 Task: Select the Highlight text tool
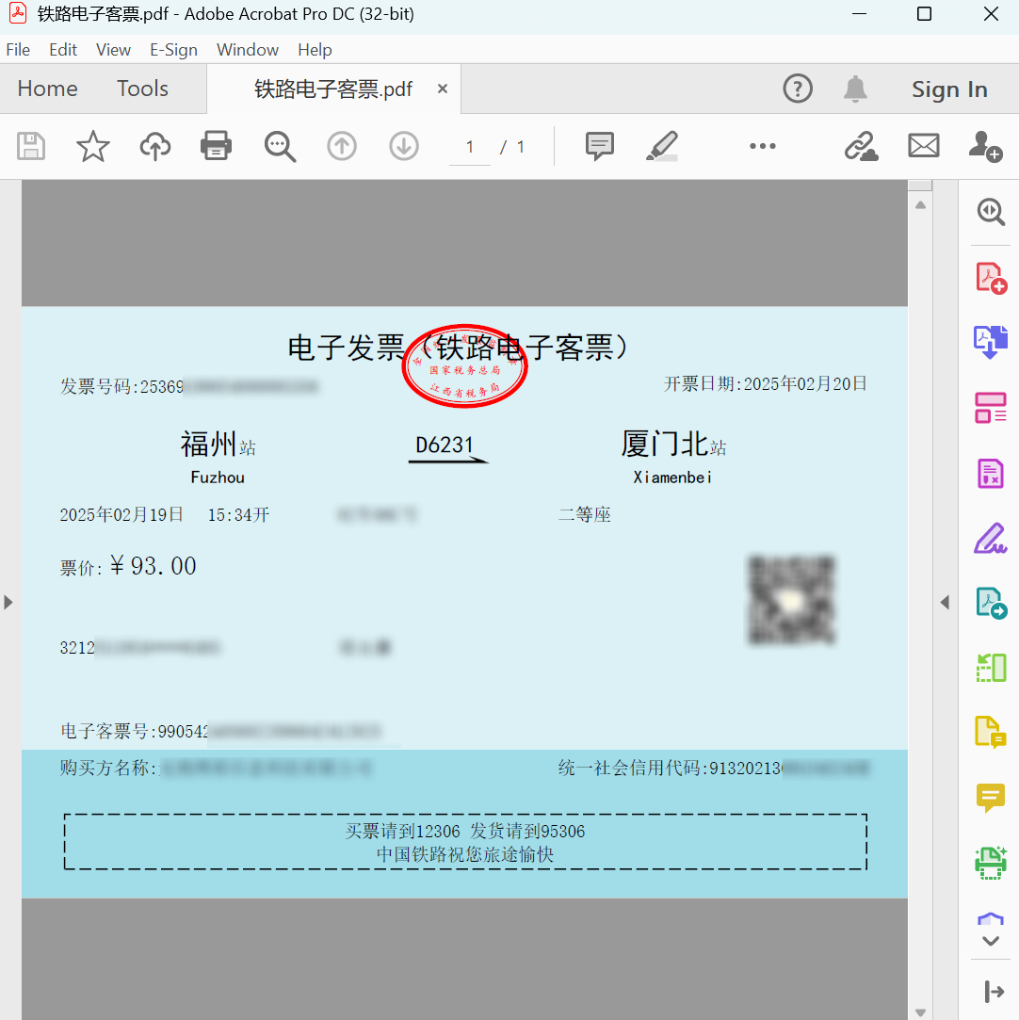click(x=661, y=146)
